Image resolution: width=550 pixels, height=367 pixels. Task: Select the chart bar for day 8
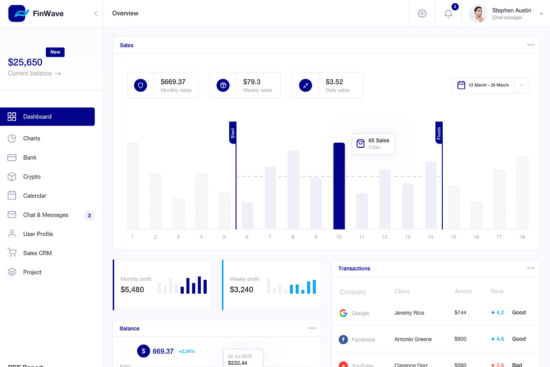[293, 190]
